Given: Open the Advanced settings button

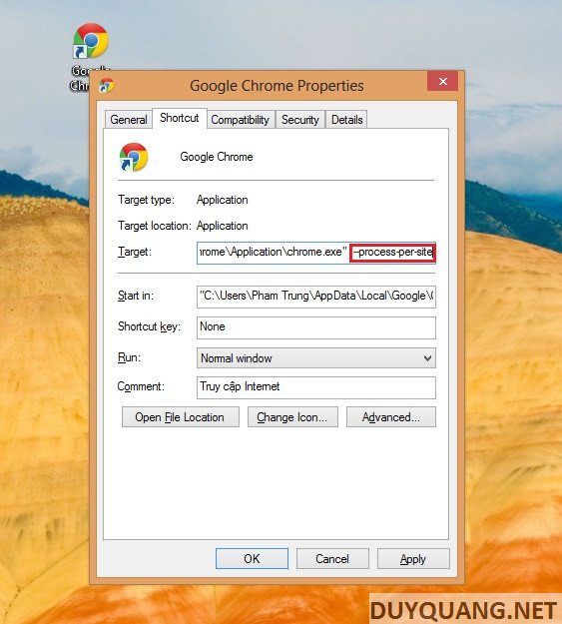Looking at the screenshot, I should pyautogui.click(x=391, y=417).
